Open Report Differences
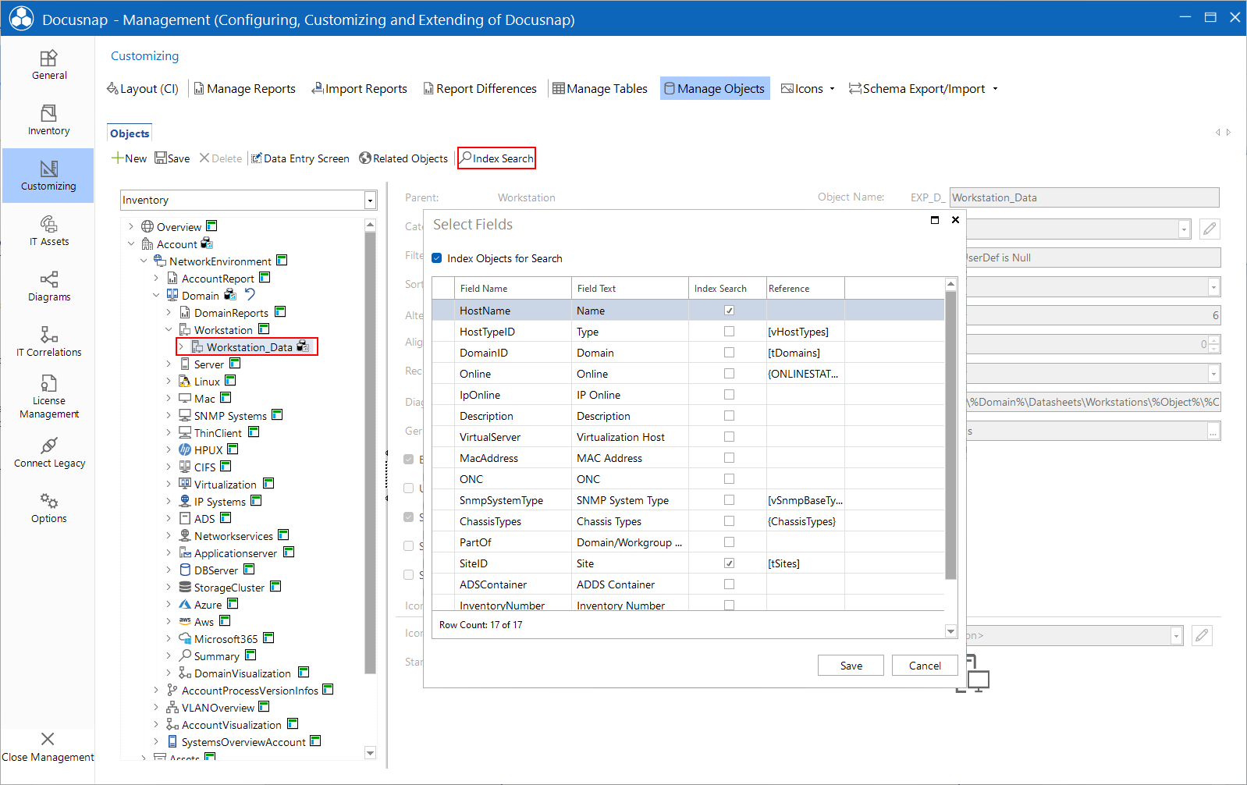1247x785 pixels. [480, 89]
